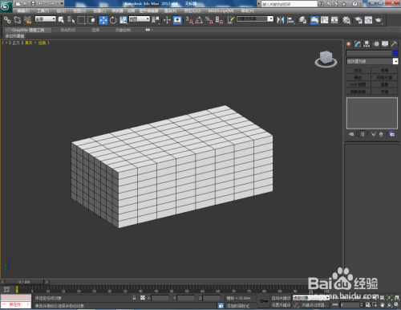Image resolution: width=401 pixels, height=310 pixels.
Task: Open the MAXScript menu
Action: (221, 11)
